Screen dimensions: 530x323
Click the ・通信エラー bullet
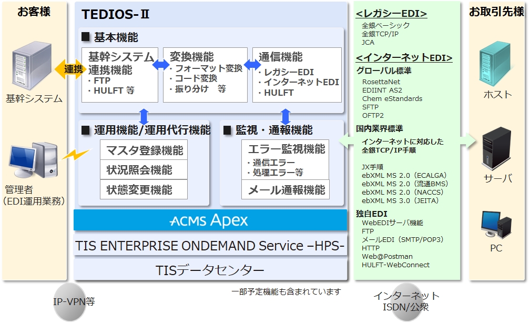tap(271, 163)
